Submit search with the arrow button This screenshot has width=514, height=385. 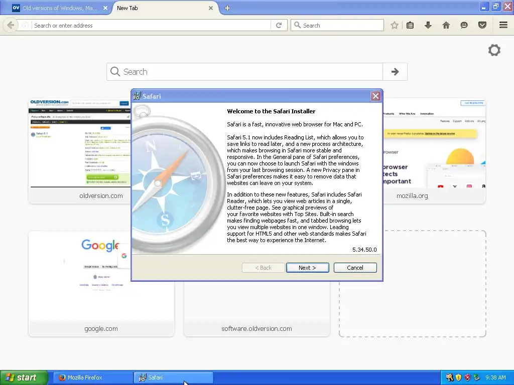pyautogui.click(x=395, y=72)
